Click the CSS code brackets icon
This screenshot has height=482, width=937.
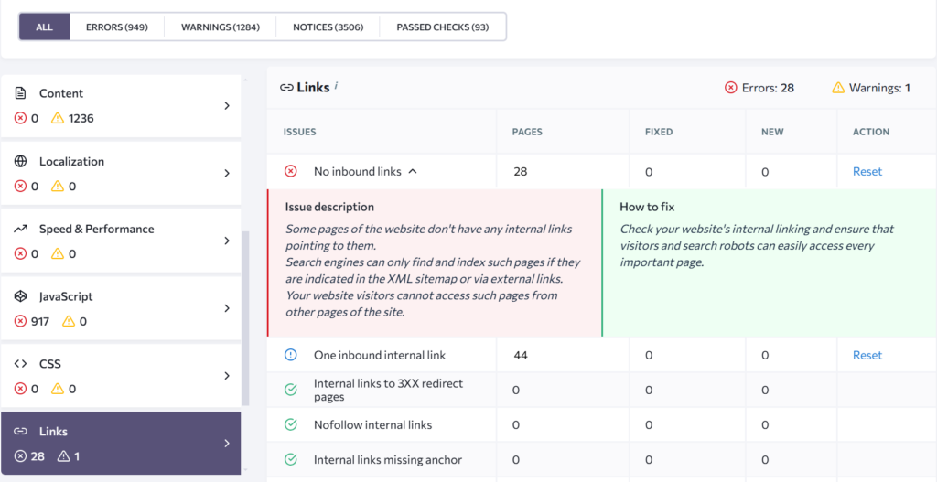pos(21,364)
